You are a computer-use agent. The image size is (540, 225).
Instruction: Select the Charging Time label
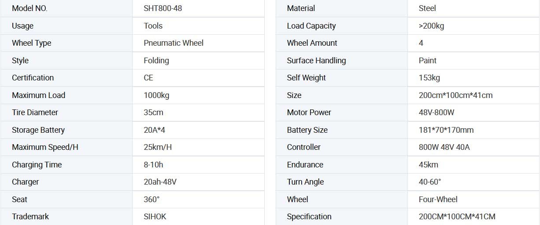[x=37, y=165]
